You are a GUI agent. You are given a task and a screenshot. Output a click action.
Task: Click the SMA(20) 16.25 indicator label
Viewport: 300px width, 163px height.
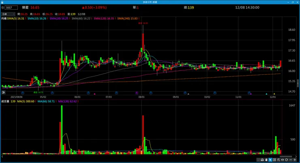pos(59,19)
